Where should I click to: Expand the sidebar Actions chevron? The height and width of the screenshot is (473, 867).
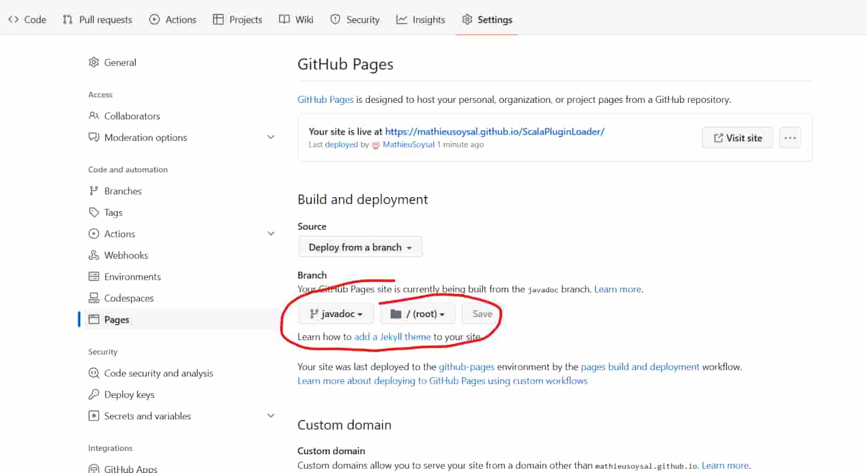point(271,234)
